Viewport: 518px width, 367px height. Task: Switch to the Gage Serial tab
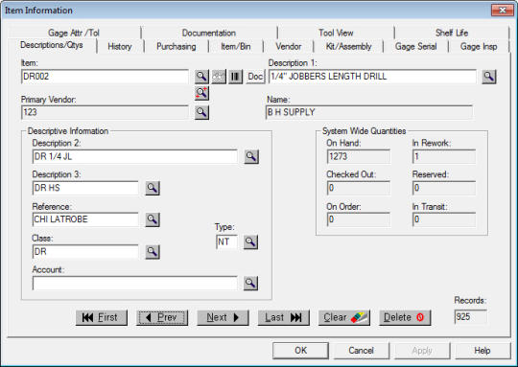tap(415, 47)
